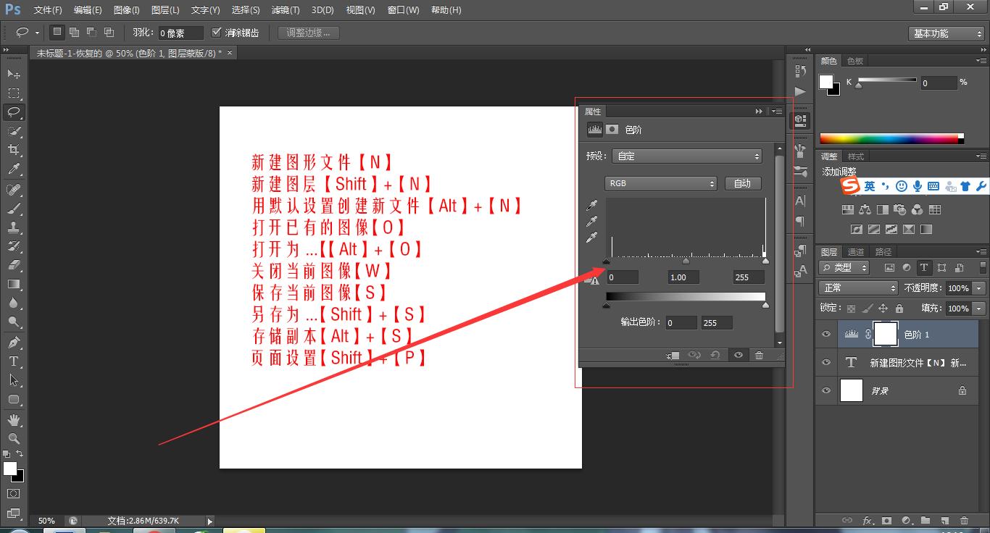Open the 预设 preset dropdown
The width and height of the screenshot is (990, 533).
tap(687, 156)
